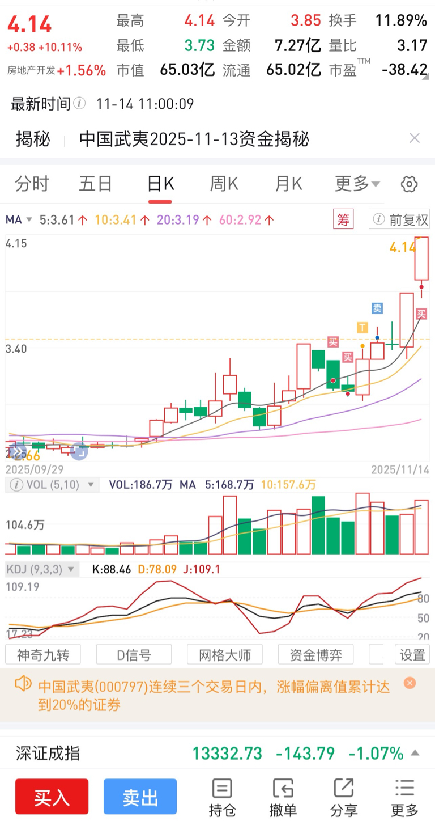Tap the 换手 11.89% value

(401, 21)
